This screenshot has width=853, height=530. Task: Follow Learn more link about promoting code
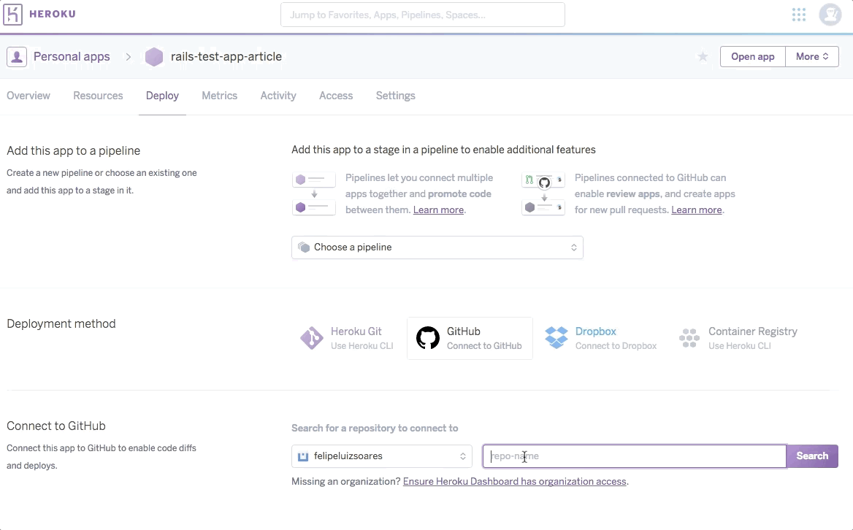click(x=438, y=210)
